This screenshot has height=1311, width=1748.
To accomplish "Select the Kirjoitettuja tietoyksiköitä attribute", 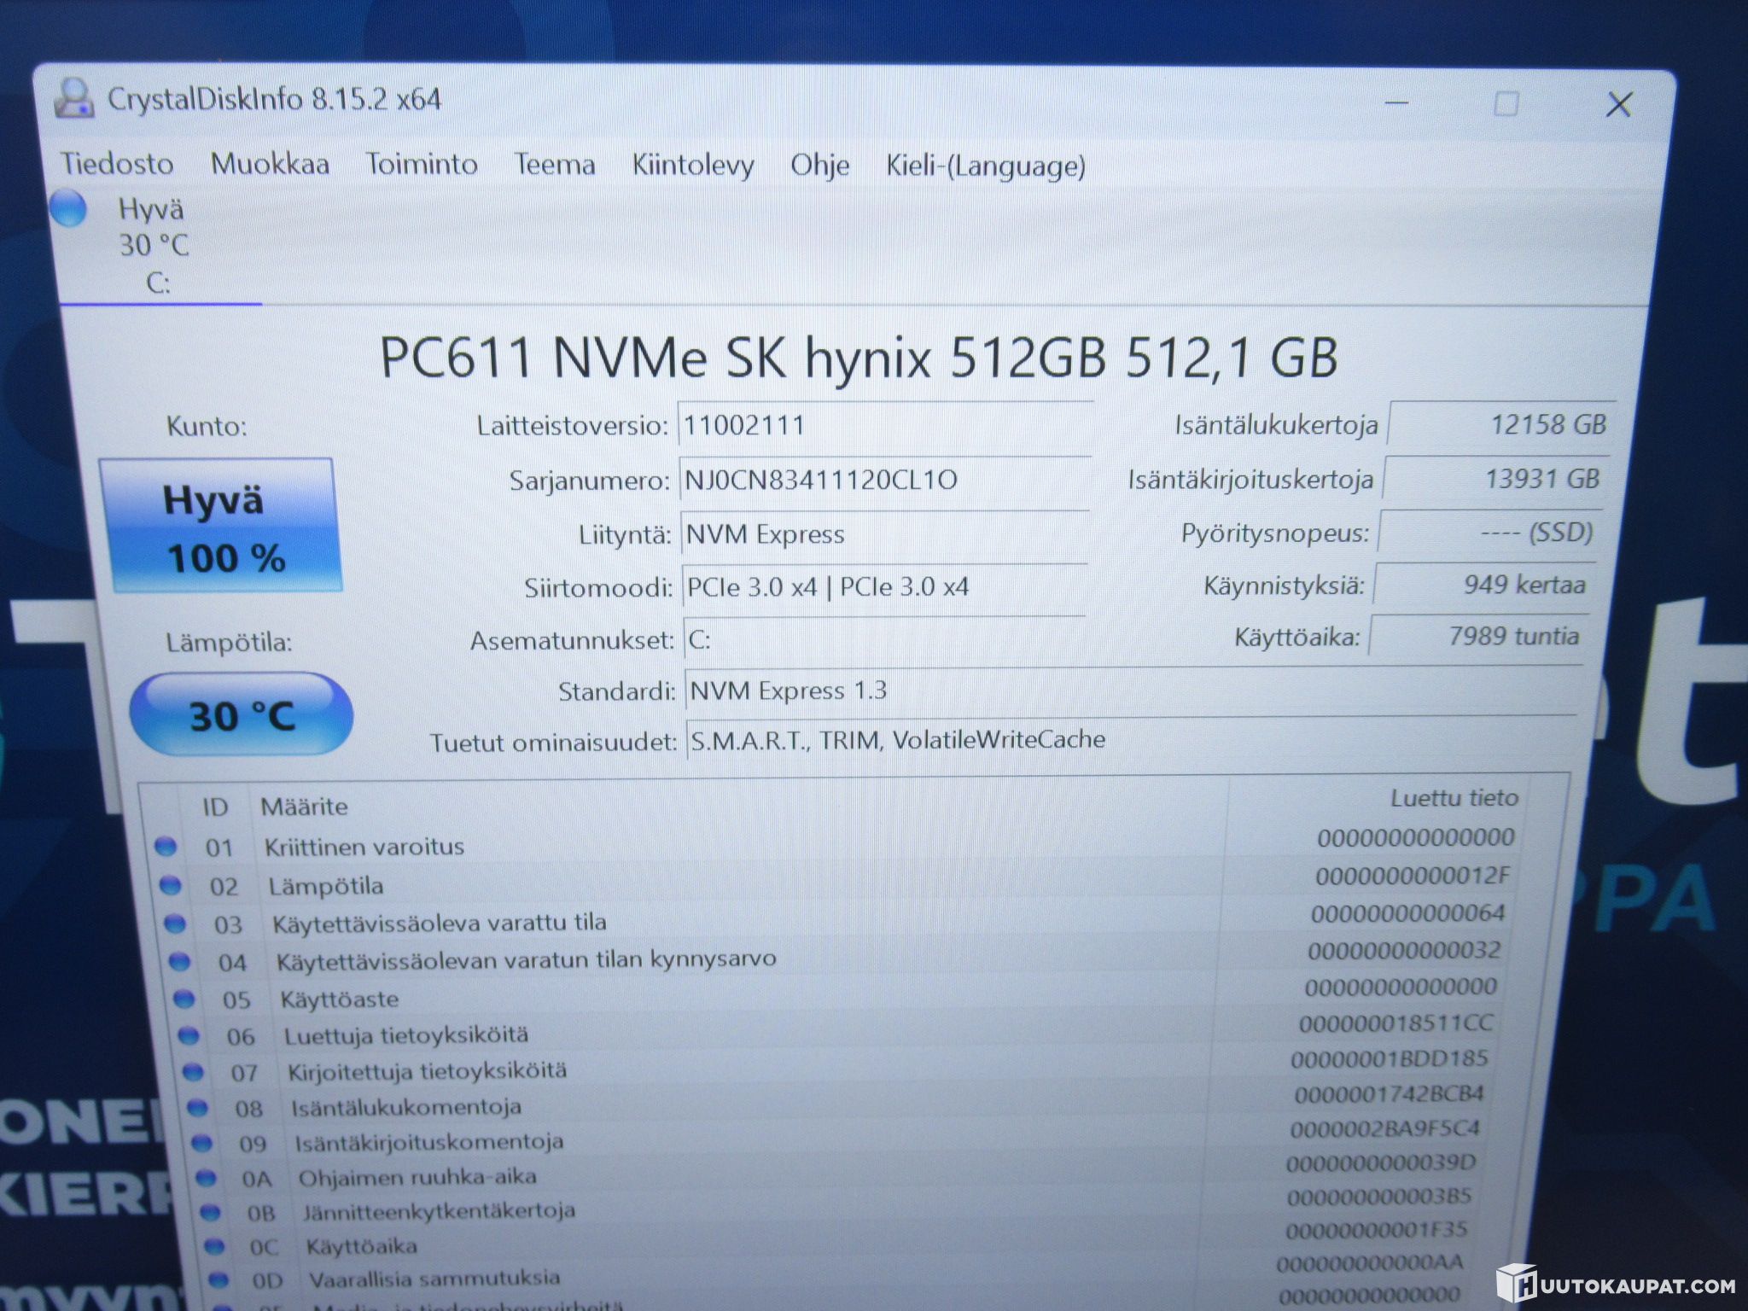I will (x=428, y=1071).
